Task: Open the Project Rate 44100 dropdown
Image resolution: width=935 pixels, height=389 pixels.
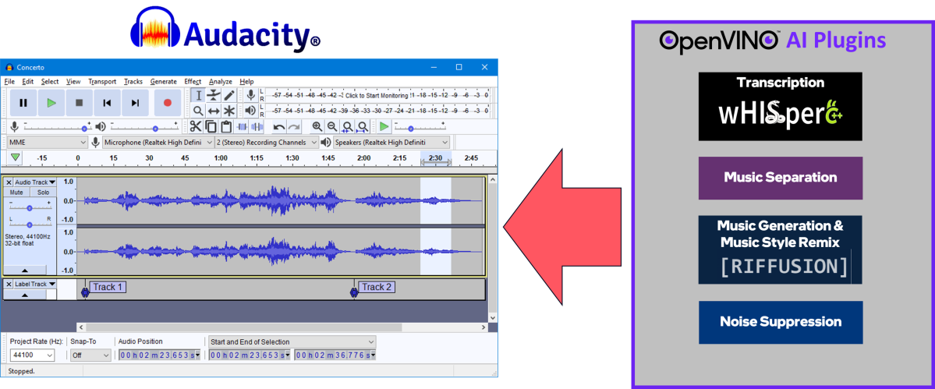Action: tap(32, 355)
